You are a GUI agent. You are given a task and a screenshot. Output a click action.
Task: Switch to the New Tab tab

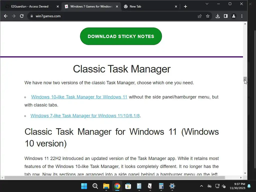click(x=135, y=6)
